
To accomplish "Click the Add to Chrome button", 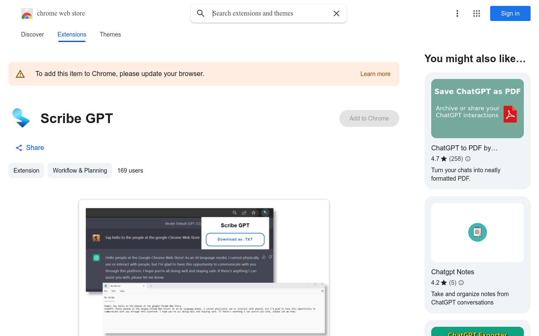I will (x=369, y=118).
